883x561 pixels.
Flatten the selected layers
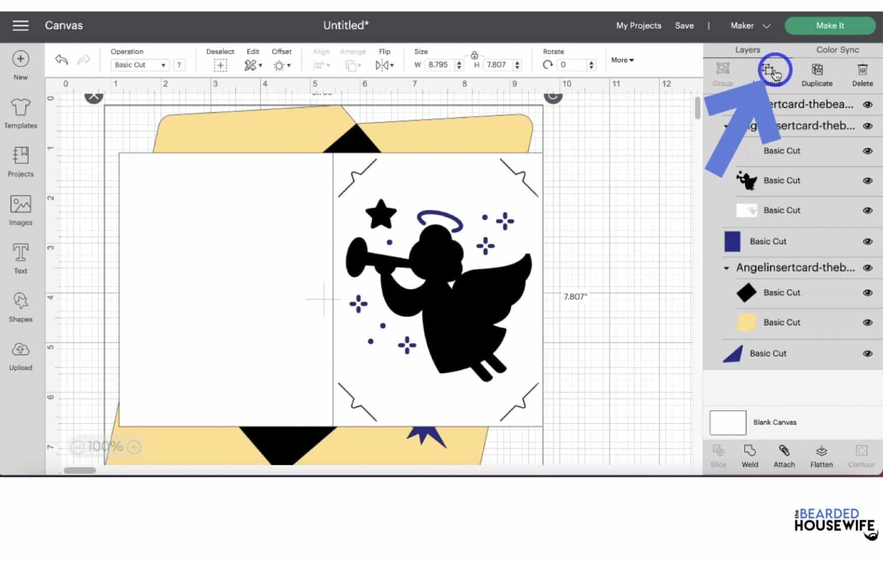pyautogui.click(x=821, y=455)
